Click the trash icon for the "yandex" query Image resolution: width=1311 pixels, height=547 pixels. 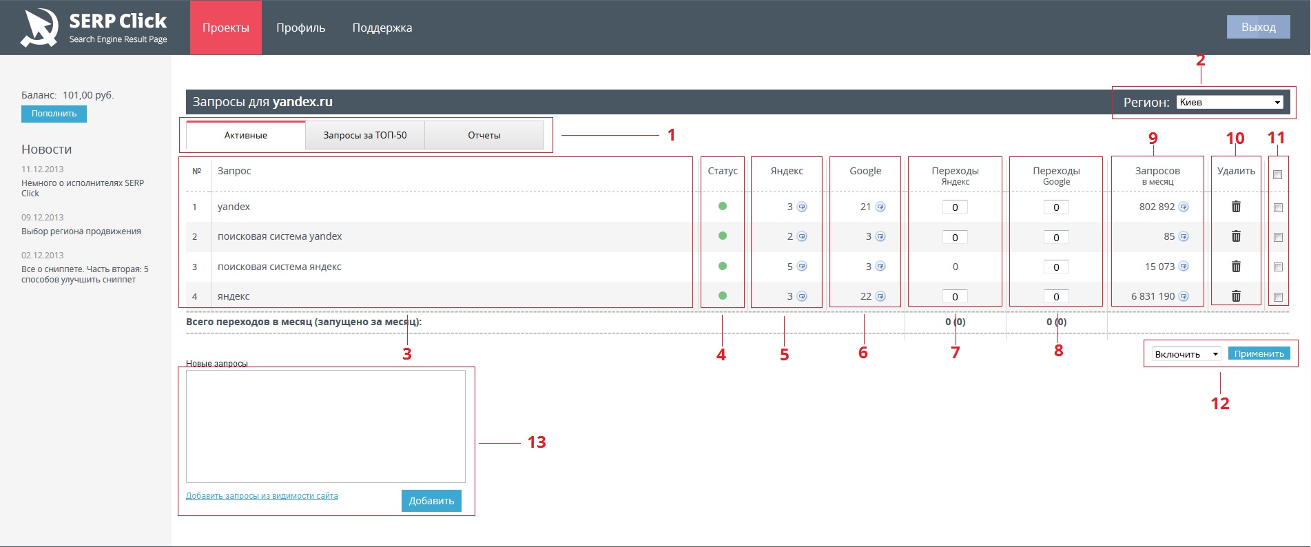[1236, 207]
